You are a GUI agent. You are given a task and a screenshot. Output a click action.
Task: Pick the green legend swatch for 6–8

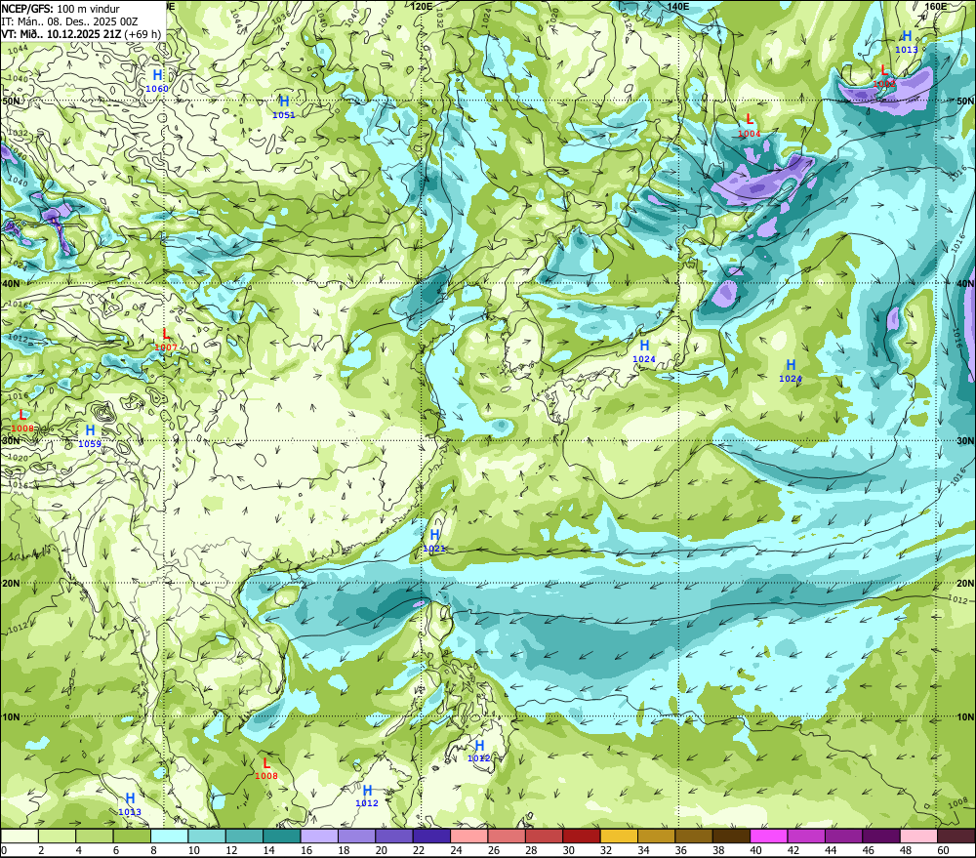tap(132, 836)
